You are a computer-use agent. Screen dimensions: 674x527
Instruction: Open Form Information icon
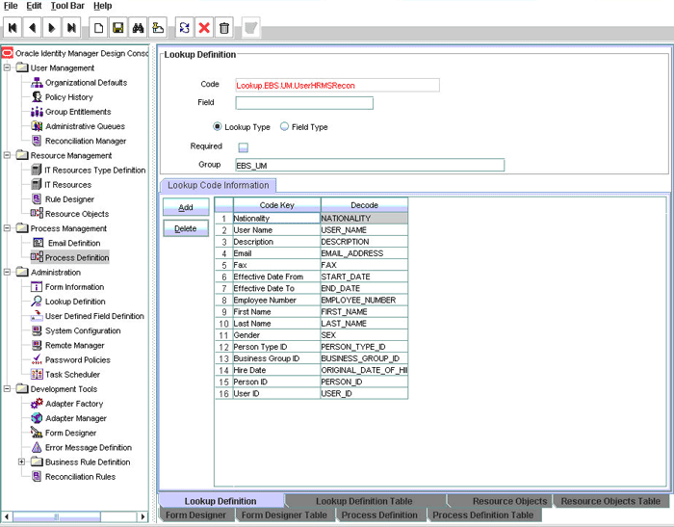click(37, 287)
